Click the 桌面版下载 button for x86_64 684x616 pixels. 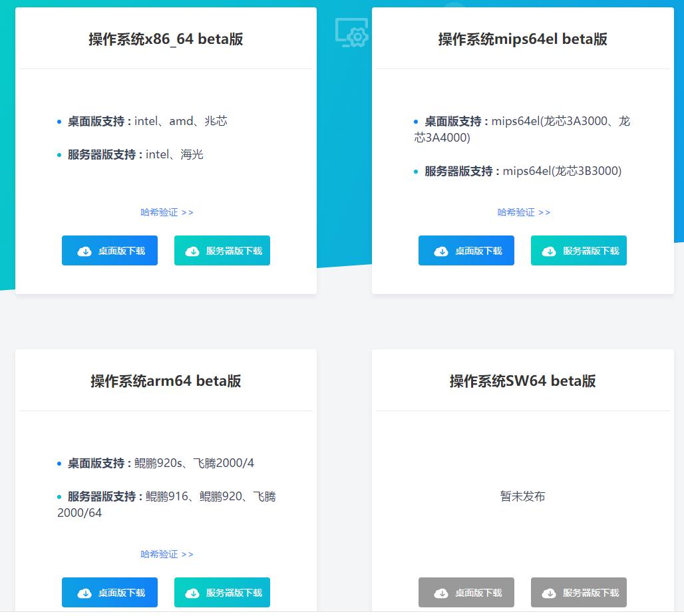click(109, 251)
